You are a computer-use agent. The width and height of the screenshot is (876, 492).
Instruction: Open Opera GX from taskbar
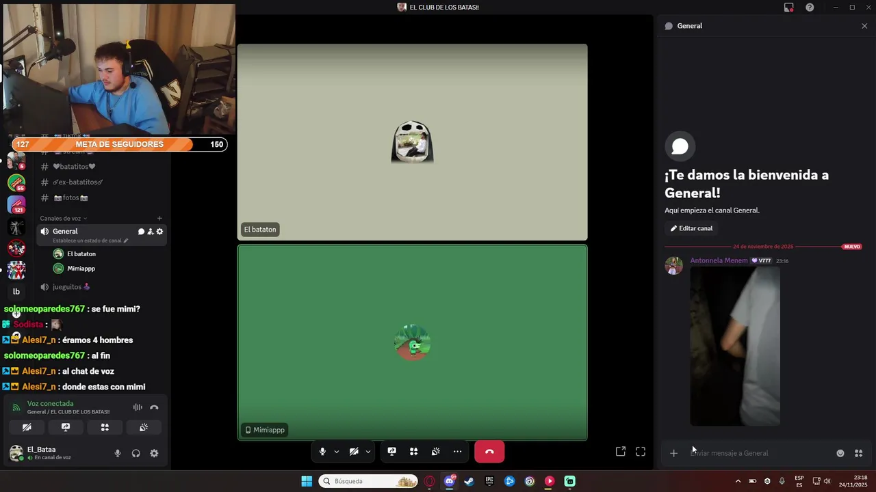tap(429, 481)
